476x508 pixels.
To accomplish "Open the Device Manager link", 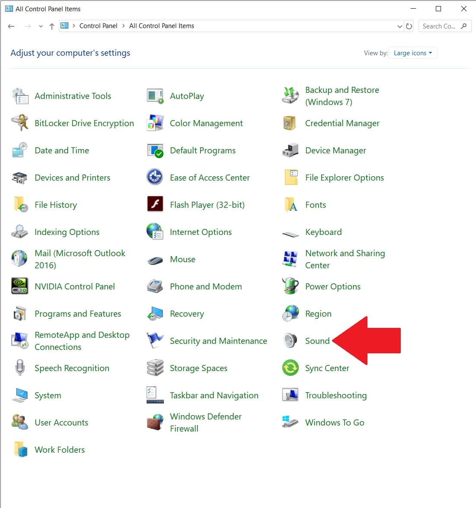I will point(335,150).
